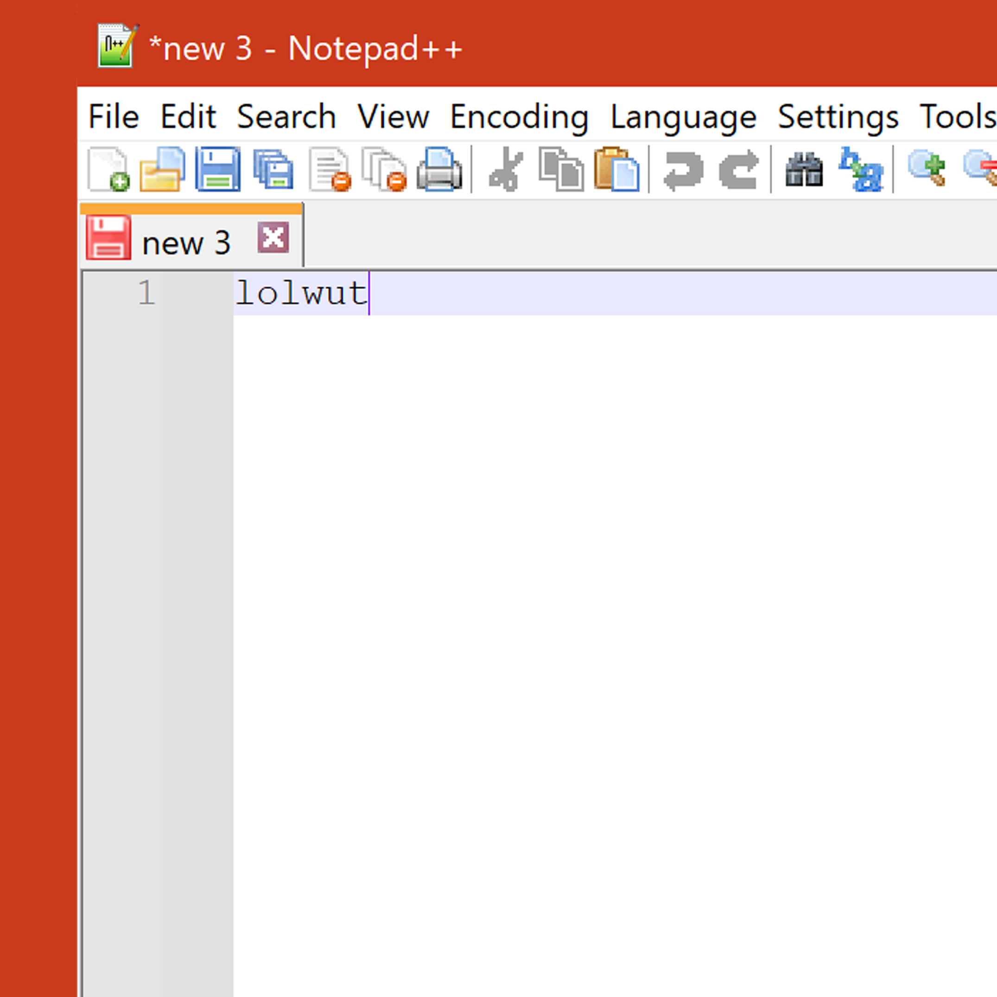The width and height of the screenshot is (997, 997).
Task: Click the Close All documents icon
Action: [384, 169]
